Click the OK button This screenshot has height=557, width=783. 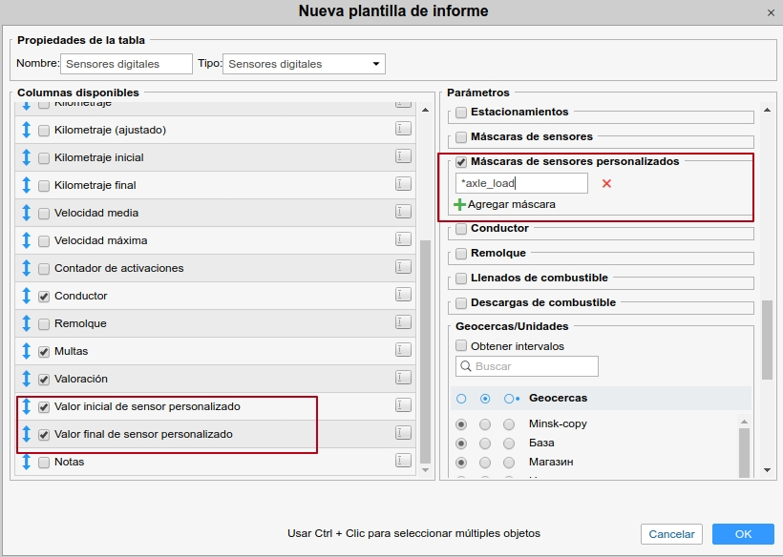742,534
